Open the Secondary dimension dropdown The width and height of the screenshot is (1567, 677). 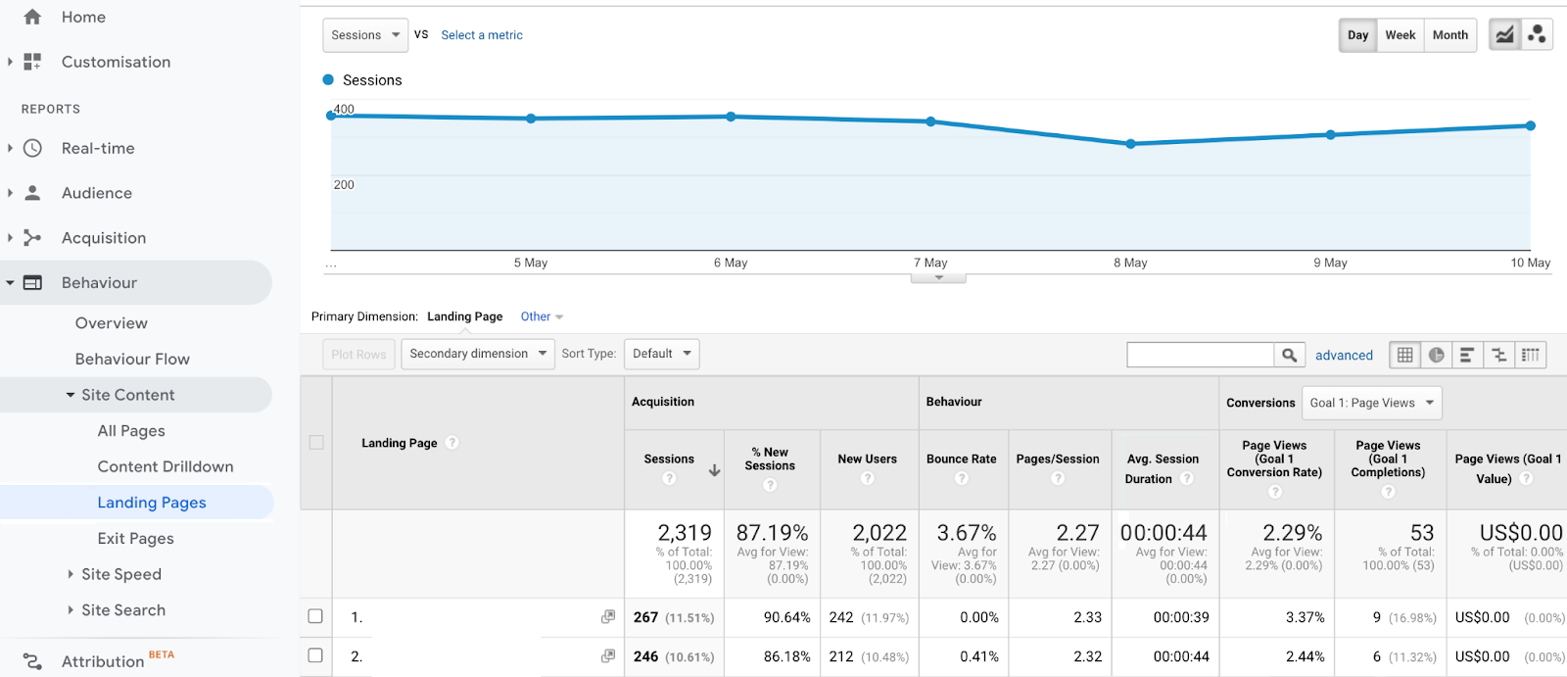point(477,354)
